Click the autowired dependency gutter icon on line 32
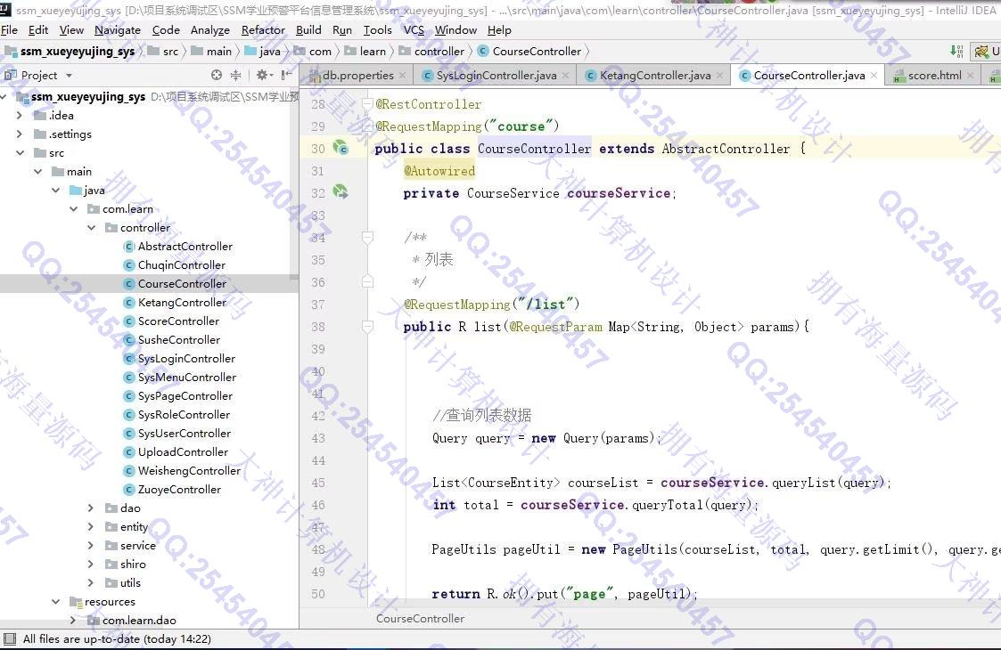The image size is (1001, 650). (x=341, y=191)
